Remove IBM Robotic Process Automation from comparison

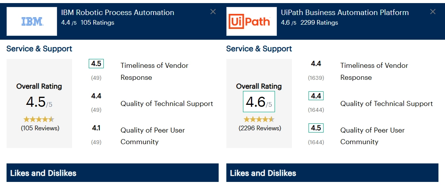[213, 12]
